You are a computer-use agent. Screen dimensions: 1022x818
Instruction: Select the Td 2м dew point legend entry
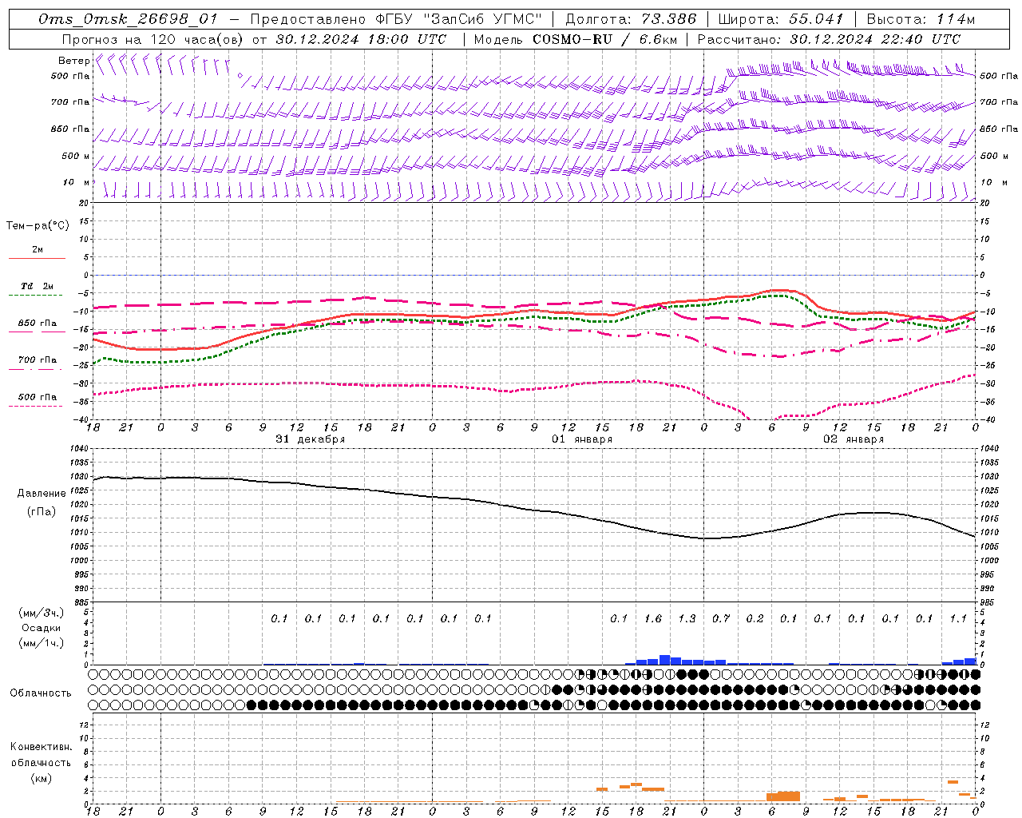[38, 286]
